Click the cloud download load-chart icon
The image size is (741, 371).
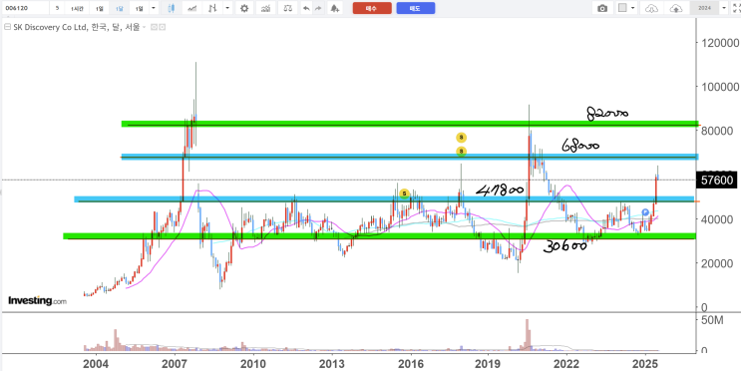(651, 8)
